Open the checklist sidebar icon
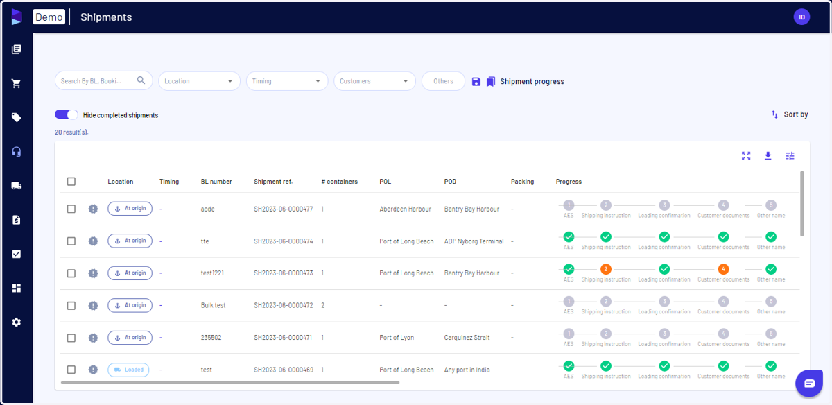 click(x=17, y=254)
